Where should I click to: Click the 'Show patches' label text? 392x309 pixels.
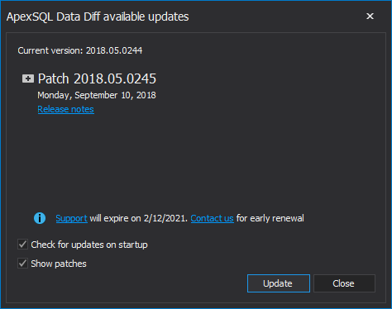tap(59, 264)
